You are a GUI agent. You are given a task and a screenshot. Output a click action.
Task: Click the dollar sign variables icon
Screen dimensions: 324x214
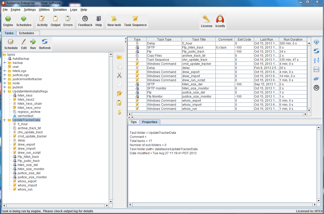[119, 112]
